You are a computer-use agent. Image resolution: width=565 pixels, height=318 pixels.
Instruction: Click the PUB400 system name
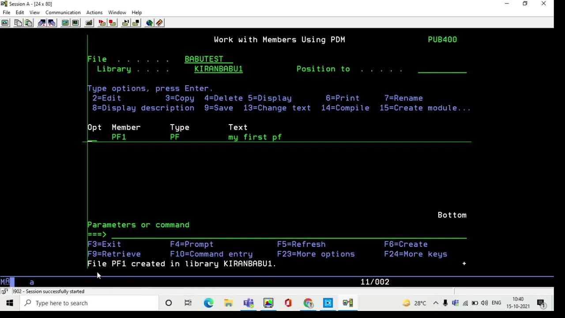pyautogui.click(x=442, y=40)
